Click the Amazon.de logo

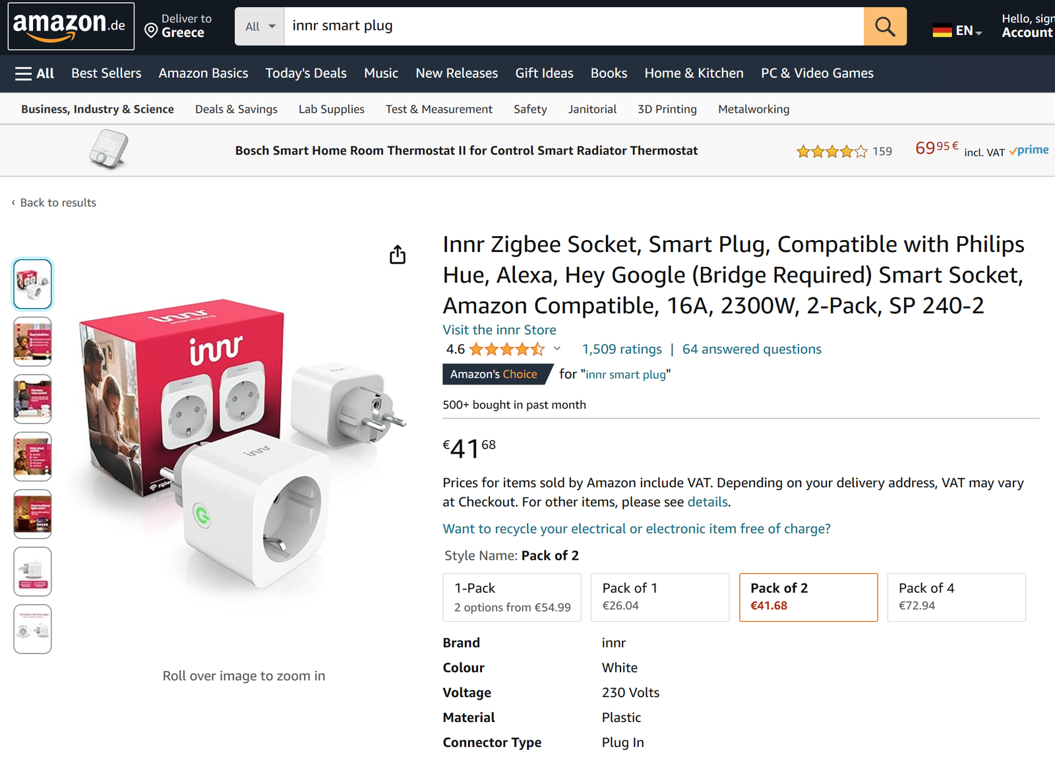click(71, 26)
